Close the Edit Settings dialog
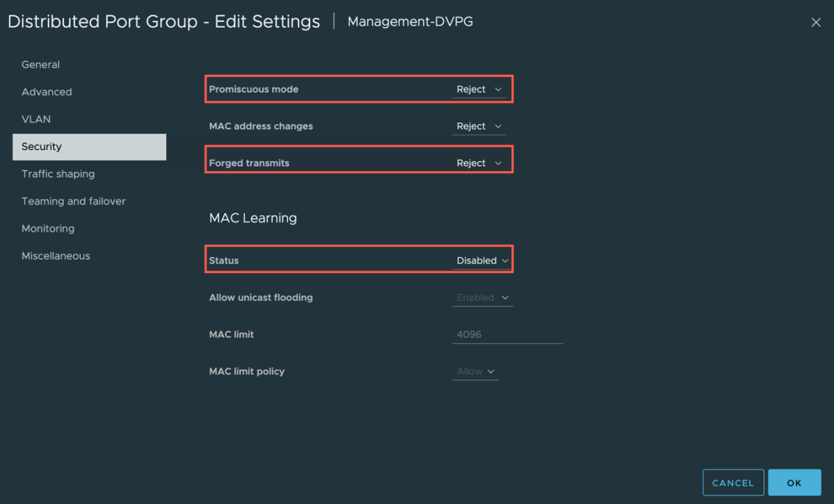This screenshot has height=504, width=834. click(815, 22)
